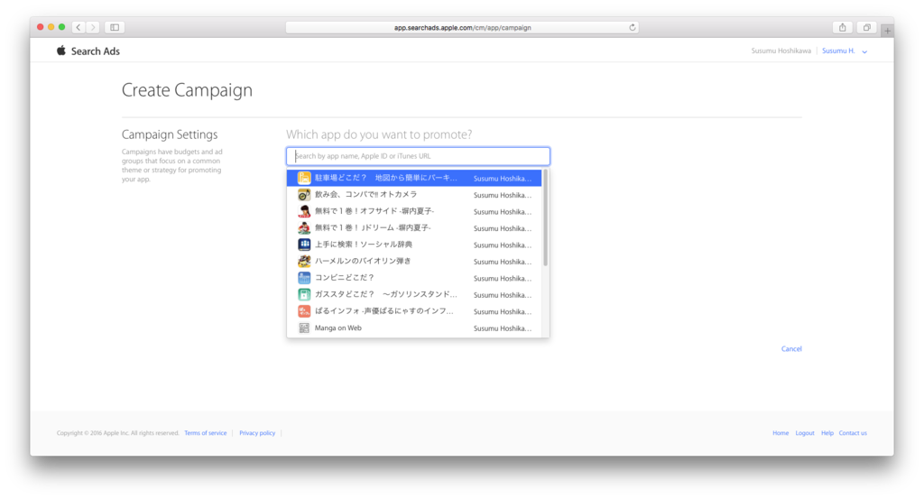Image resolution: width=924 pixels, height=499 pixels.
Task: Click the app list scrollbar
Action: click(546, 218)
